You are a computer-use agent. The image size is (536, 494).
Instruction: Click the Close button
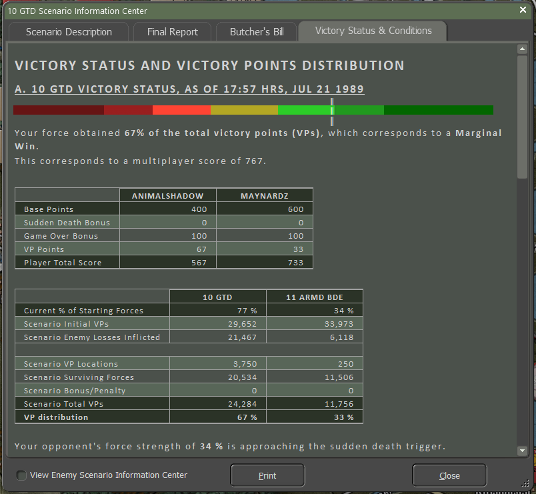click(x=449, y=475)
